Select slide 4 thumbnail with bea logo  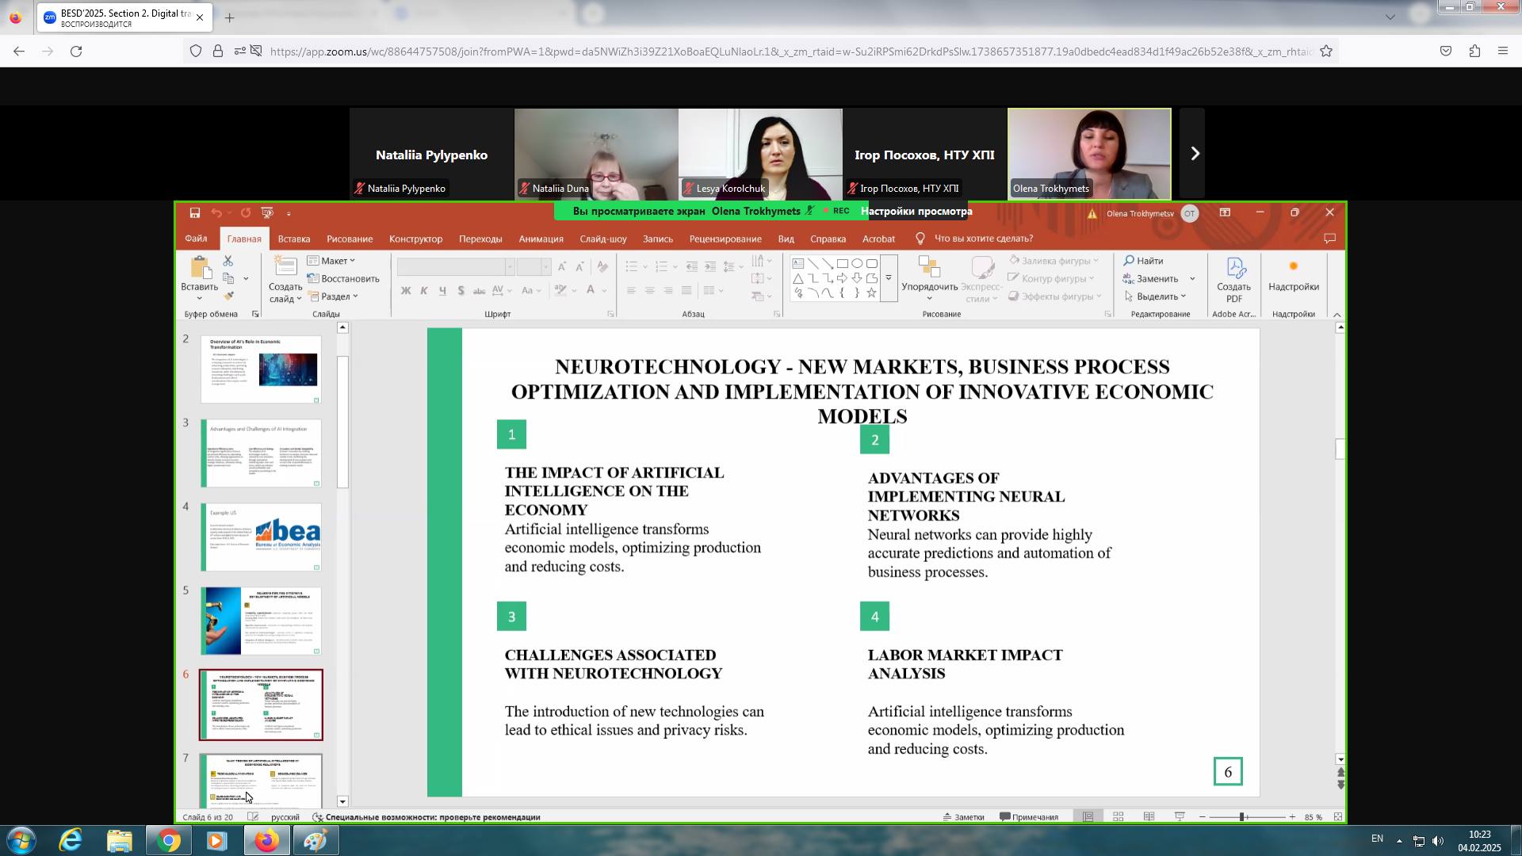[261, 537]
